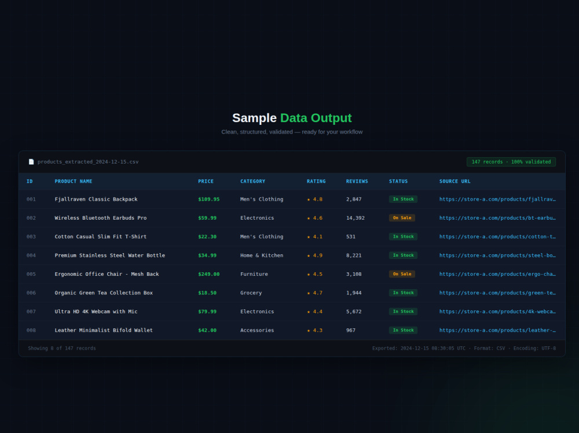This screenshot has height=433, width=579.
Task: Select Ultra HD 4K Webcam with Mic
Action: click(x=96, y=312)
